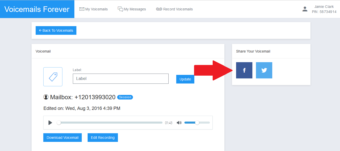340x151 pixels.
Task: Click the Jamie Clark account name
Action: coord(324,7)
